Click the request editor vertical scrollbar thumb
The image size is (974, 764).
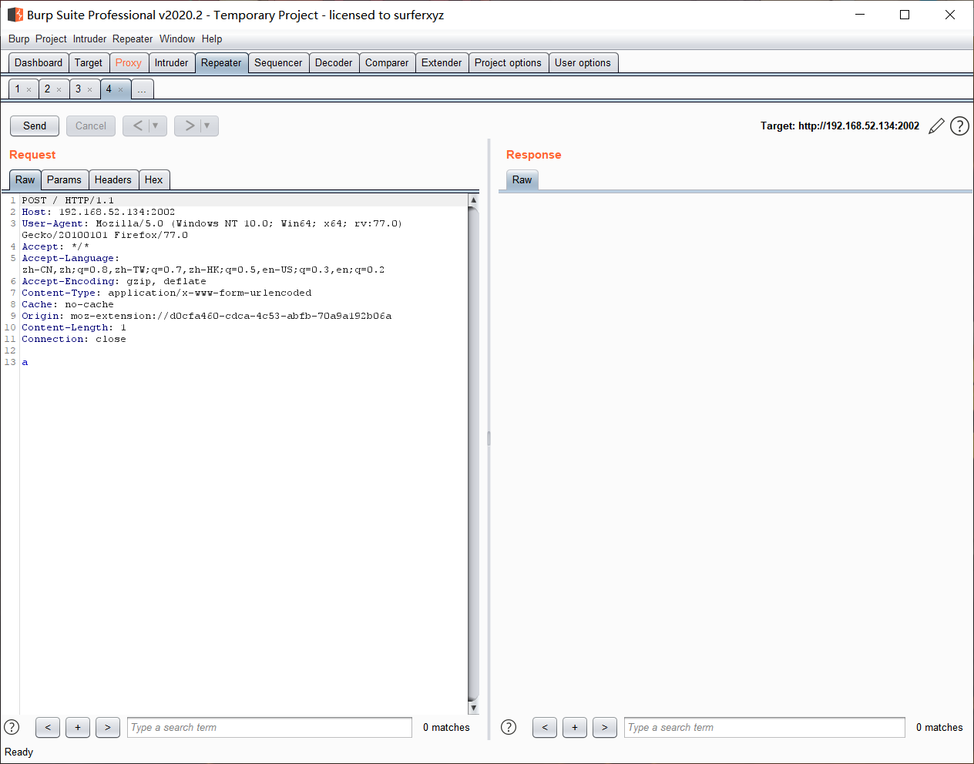point(473,454)
